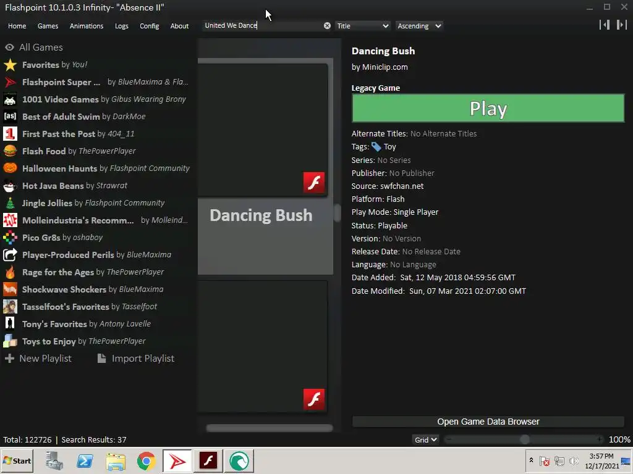Click Play Mode Single Player value
This screenshot has height=474, width=633.
[x=416, y=212]
